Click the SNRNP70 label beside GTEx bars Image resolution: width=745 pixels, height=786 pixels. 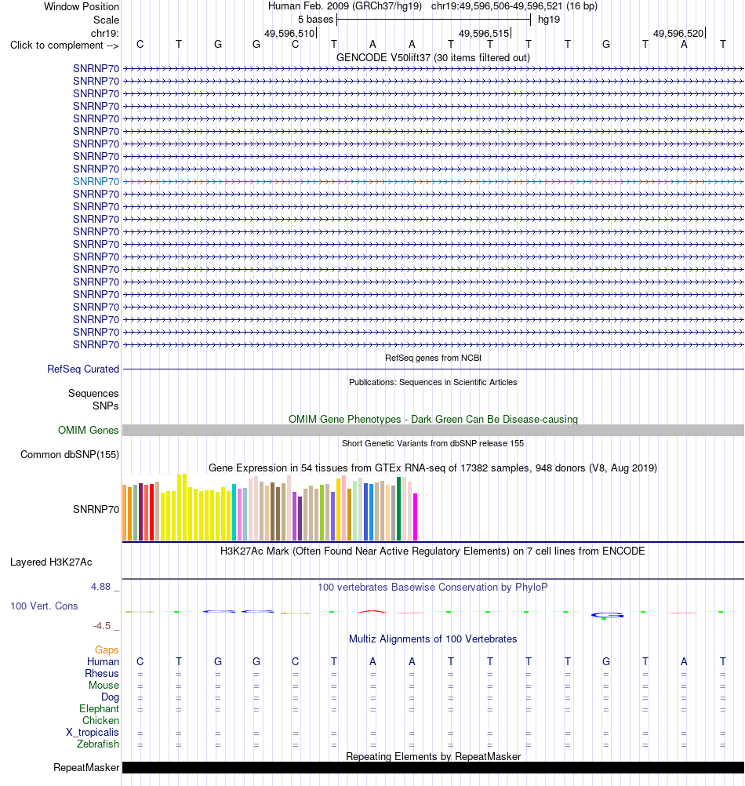click(96, 509)
